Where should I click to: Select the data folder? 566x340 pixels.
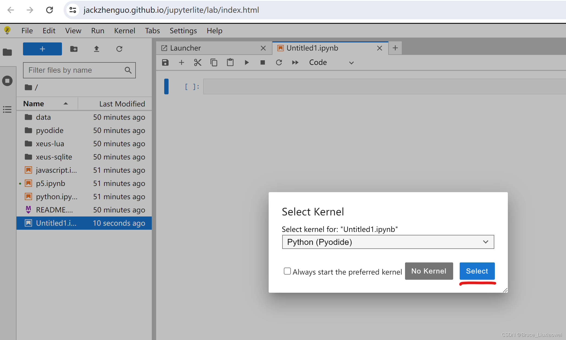tap(84, 117)
